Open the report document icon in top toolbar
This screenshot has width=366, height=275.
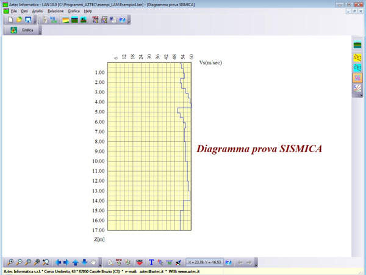pos(113,20)
